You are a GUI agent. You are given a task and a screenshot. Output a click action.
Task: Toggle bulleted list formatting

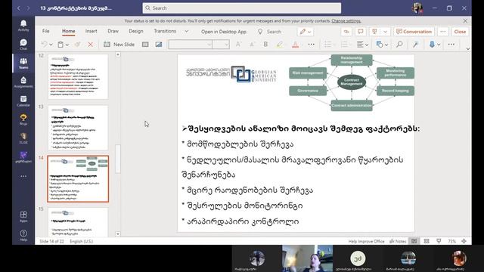(327, 45)
